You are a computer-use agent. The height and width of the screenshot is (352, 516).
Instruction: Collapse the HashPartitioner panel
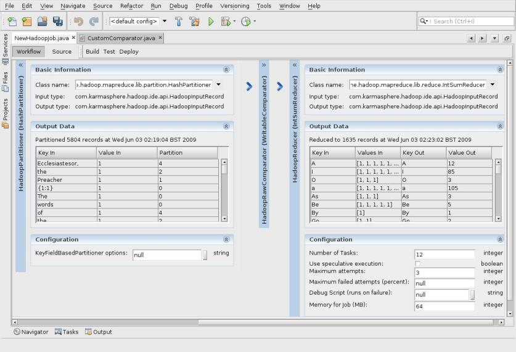tap(21, 65)
